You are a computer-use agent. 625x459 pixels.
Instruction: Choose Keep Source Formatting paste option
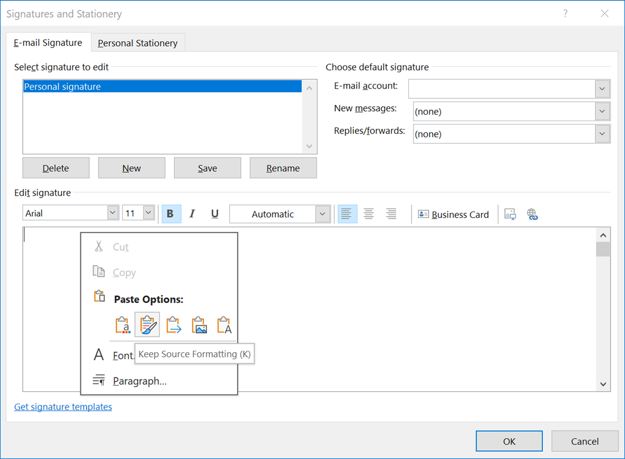[x=148, y=324]
